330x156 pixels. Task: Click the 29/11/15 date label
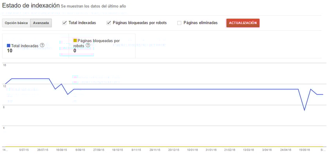click(155, 150)
